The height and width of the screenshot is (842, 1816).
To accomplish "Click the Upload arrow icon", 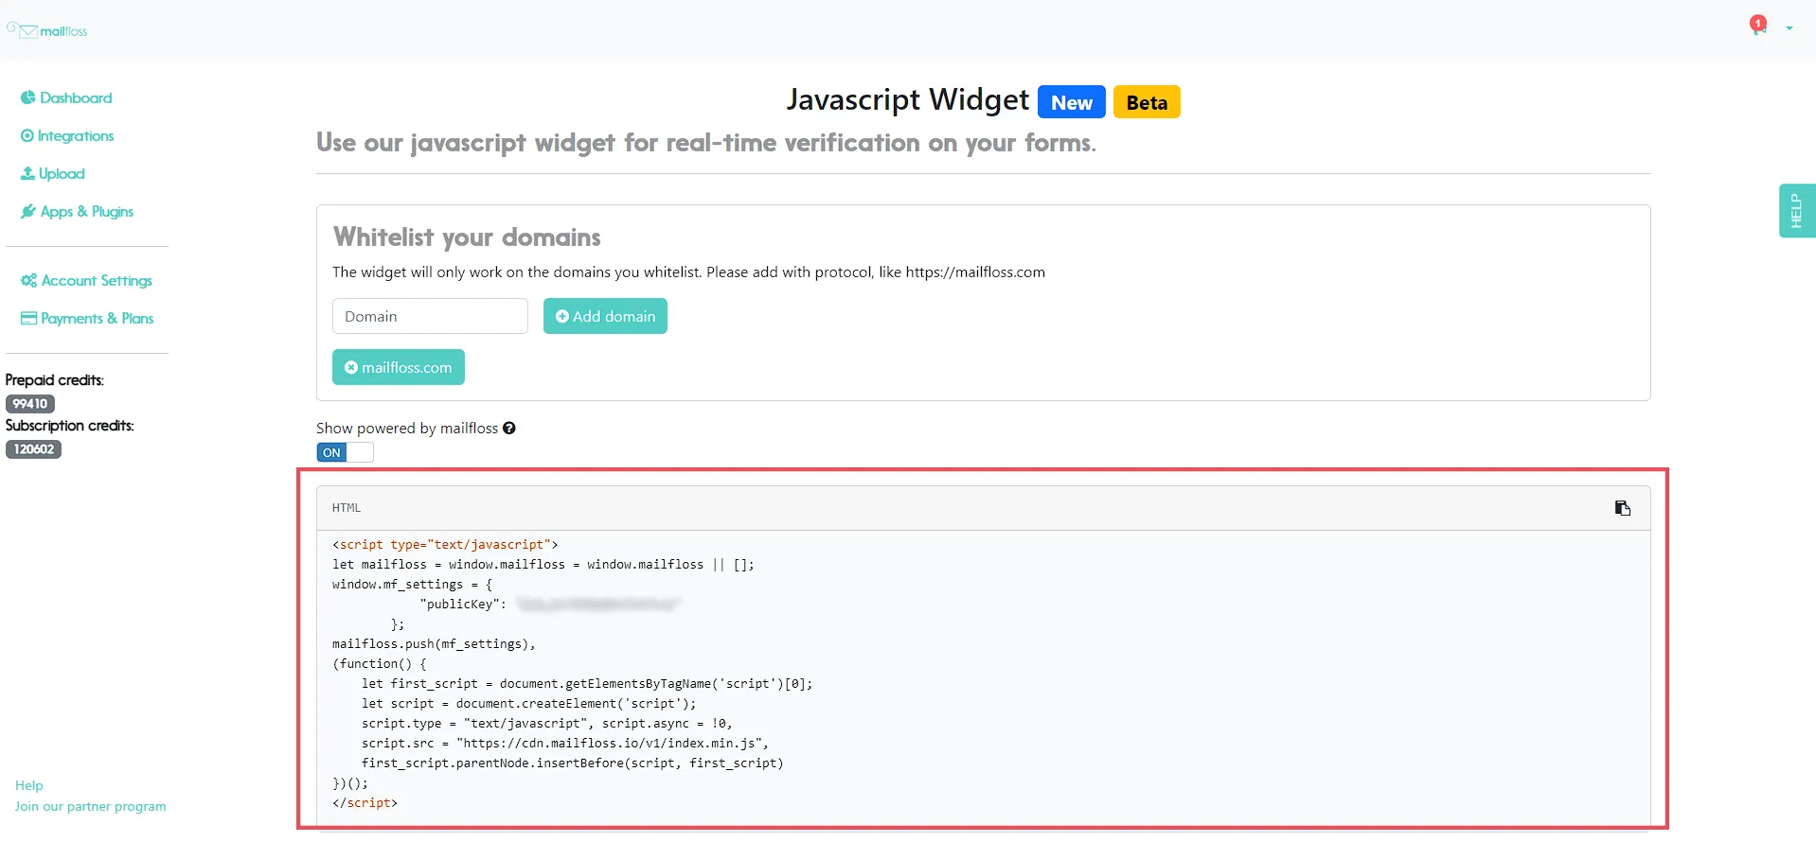I will [x=27, y=173].
